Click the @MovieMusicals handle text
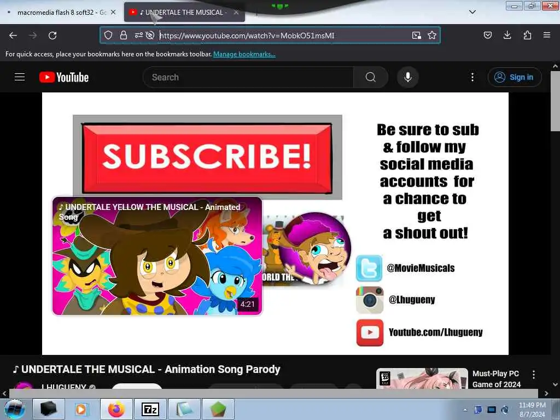The image size is (560, 420). coord(421,268)
